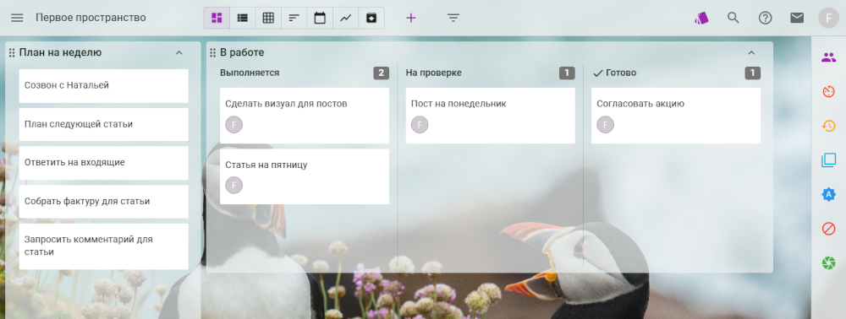
Task: Click the План на неделю board title
Action: pyautogui.click(x=60, y=52)
